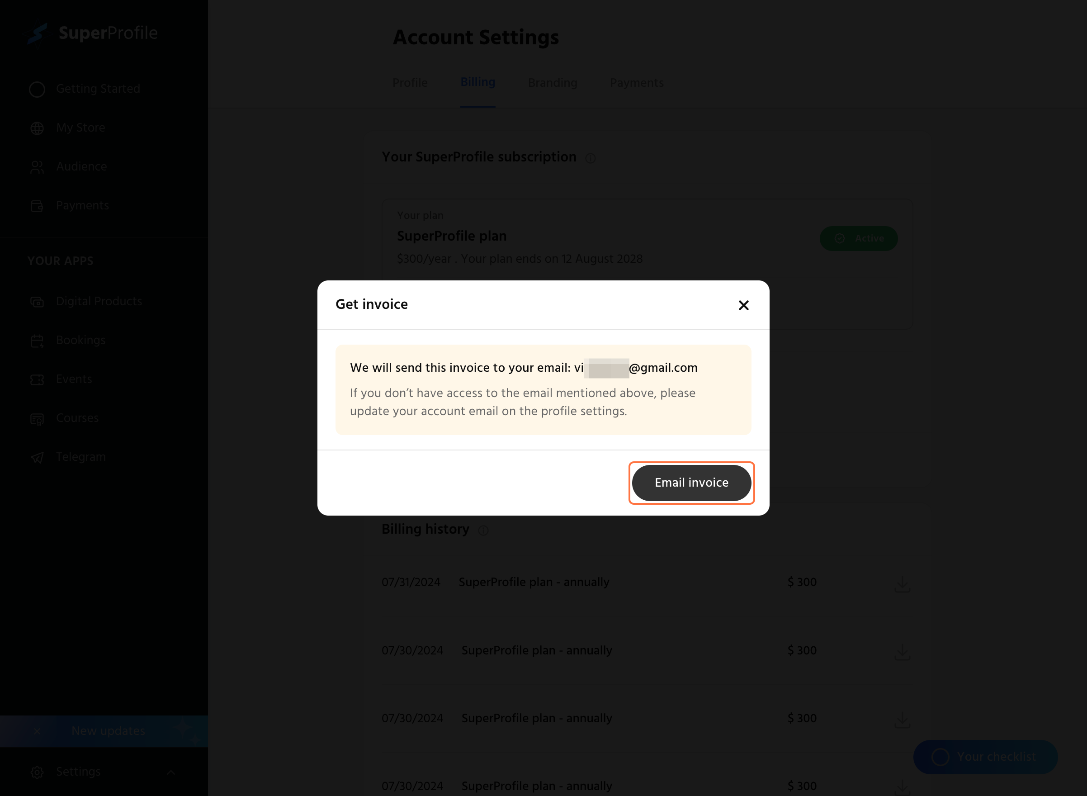Navigate to Bookings section

(80, 340)
